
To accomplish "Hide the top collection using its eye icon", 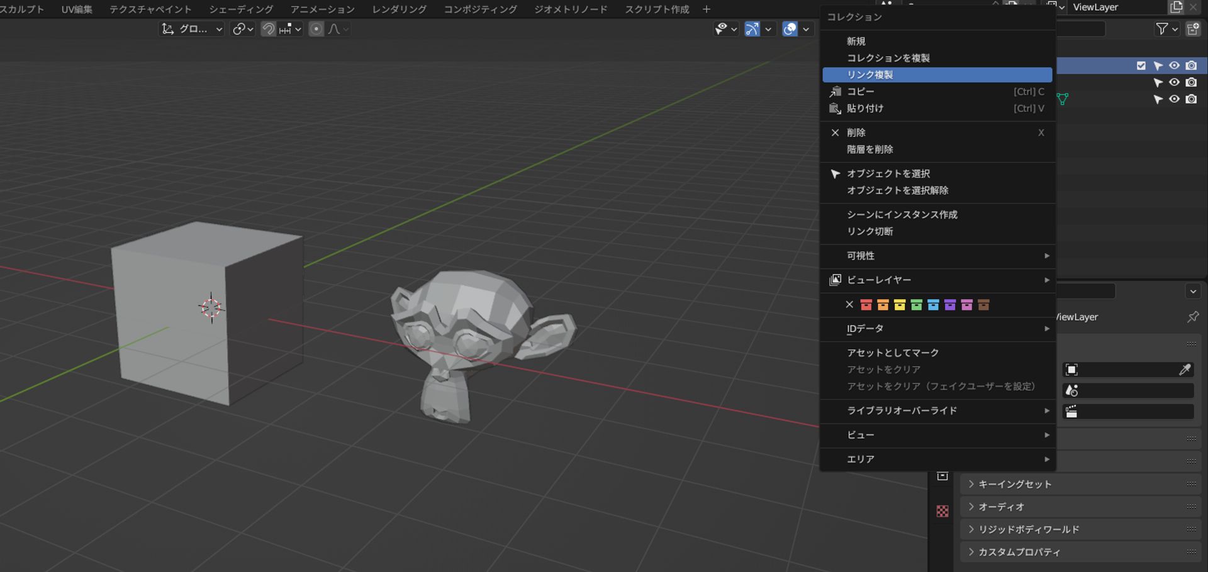I will click(1174, 65).
